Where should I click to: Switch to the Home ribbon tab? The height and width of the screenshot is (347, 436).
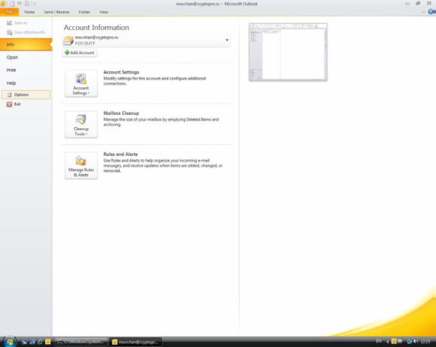click(29, 12)
